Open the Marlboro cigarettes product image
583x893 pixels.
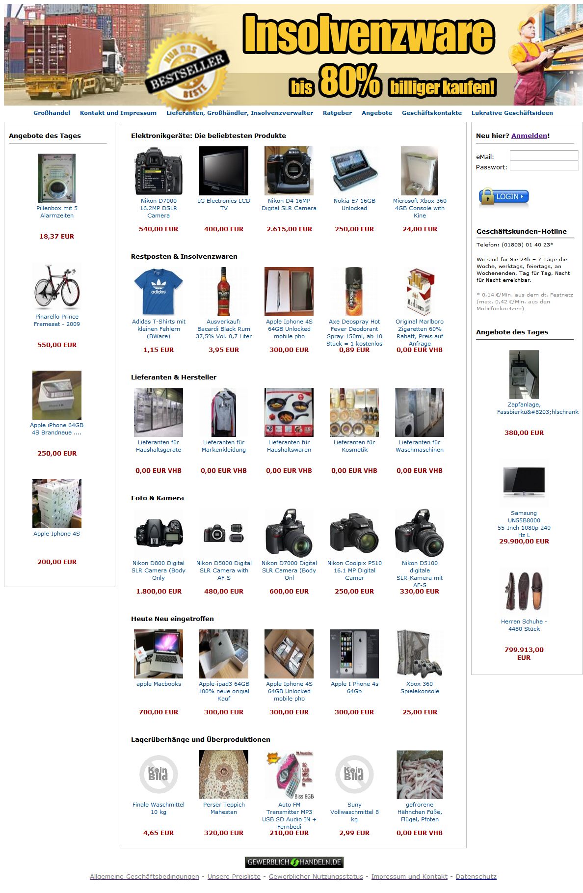pyautogui.click(x=420, y=292)
